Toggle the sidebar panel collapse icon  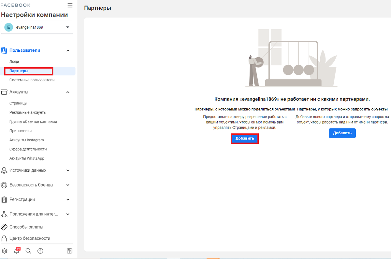(x=69, y=251)
